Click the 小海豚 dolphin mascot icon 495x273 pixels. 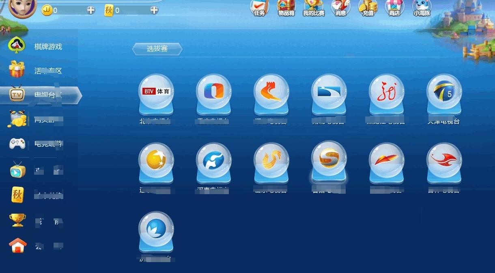[x=422, y=7]
